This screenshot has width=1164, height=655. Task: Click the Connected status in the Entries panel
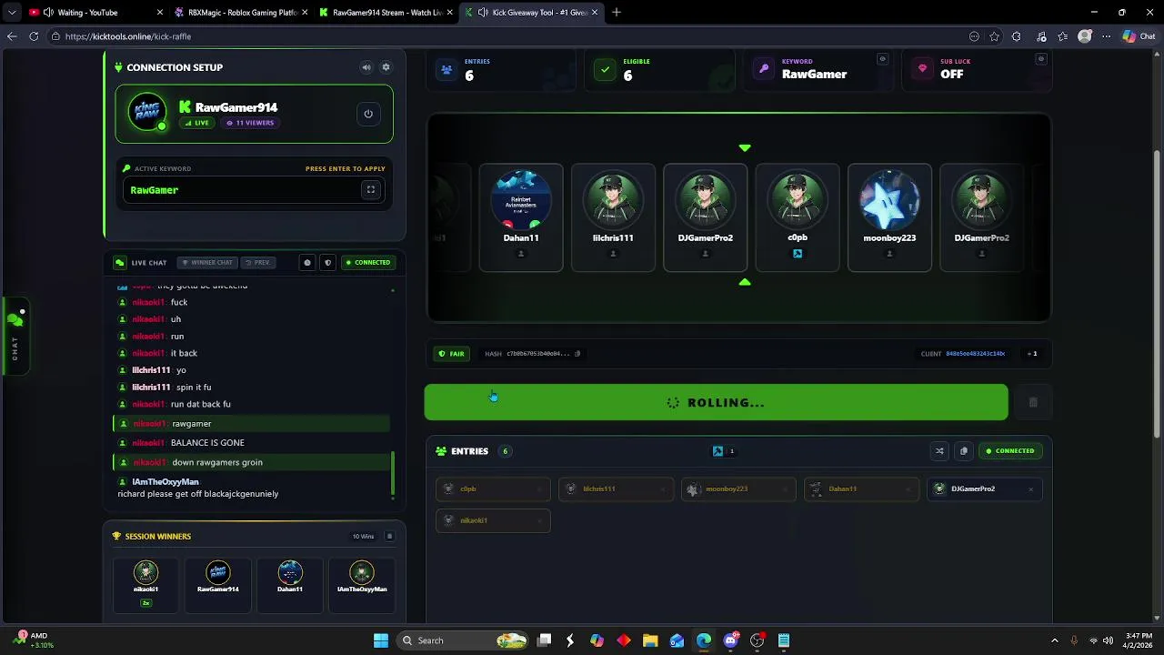click(1009, 451)
